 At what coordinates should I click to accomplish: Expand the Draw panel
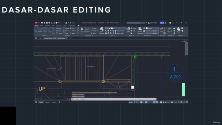[44, 36]
